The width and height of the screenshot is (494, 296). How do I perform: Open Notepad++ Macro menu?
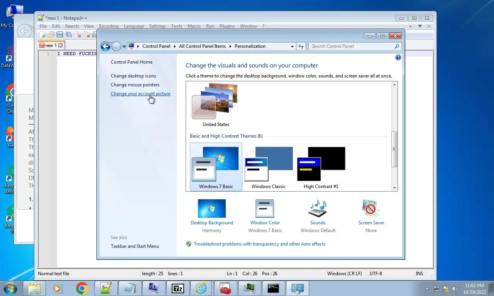tap(194, 26)
